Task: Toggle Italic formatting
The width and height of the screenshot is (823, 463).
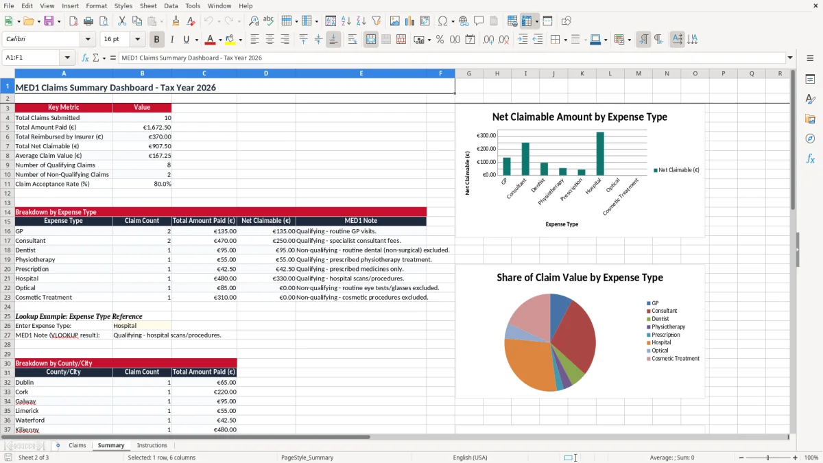Action: point(171,40)
